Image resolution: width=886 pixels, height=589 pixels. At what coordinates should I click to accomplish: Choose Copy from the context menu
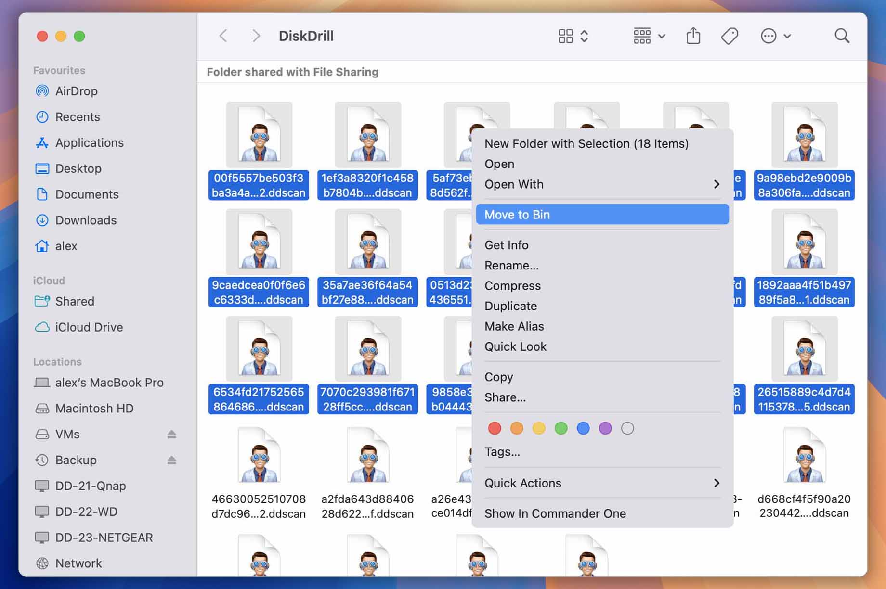click(602, 377)
